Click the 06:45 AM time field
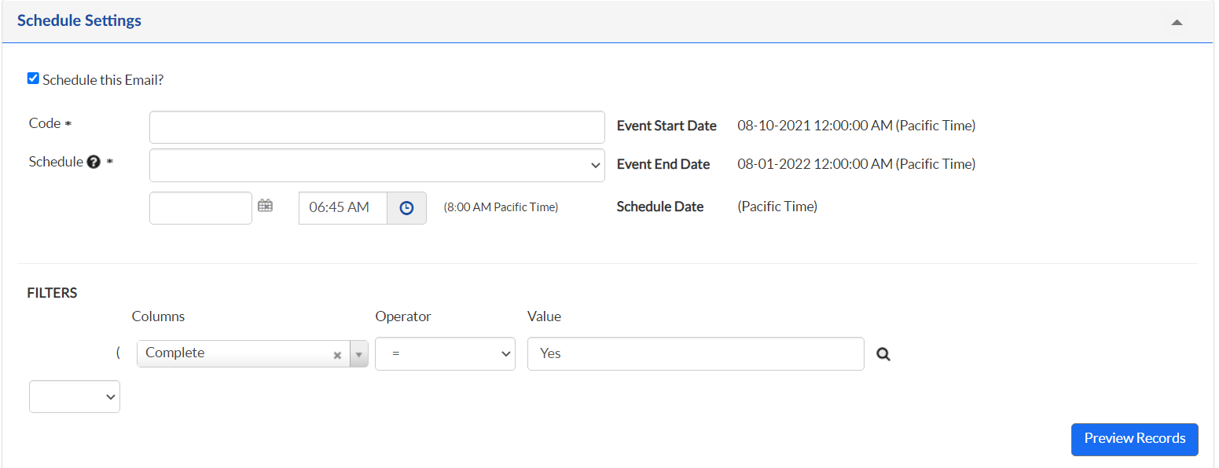This screenshot has height=468, width=1219. (x=343, y=208)
